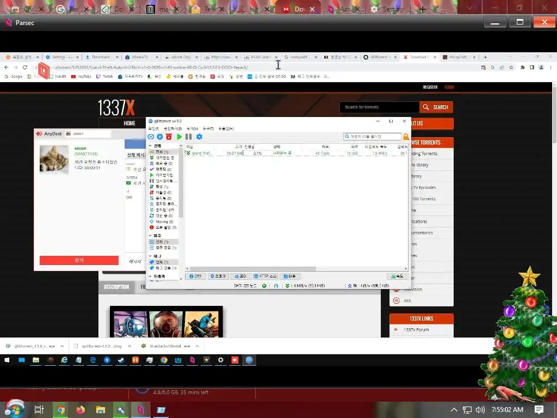
Task: Expand options for BlueStacks installer download
Action: [197, 346]
